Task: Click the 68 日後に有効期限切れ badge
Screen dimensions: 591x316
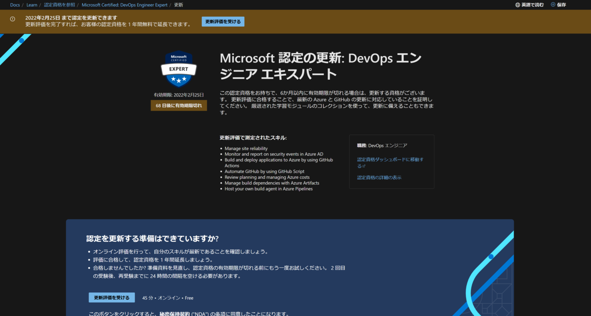Action: pyautogui.click(x=179, y=106)
